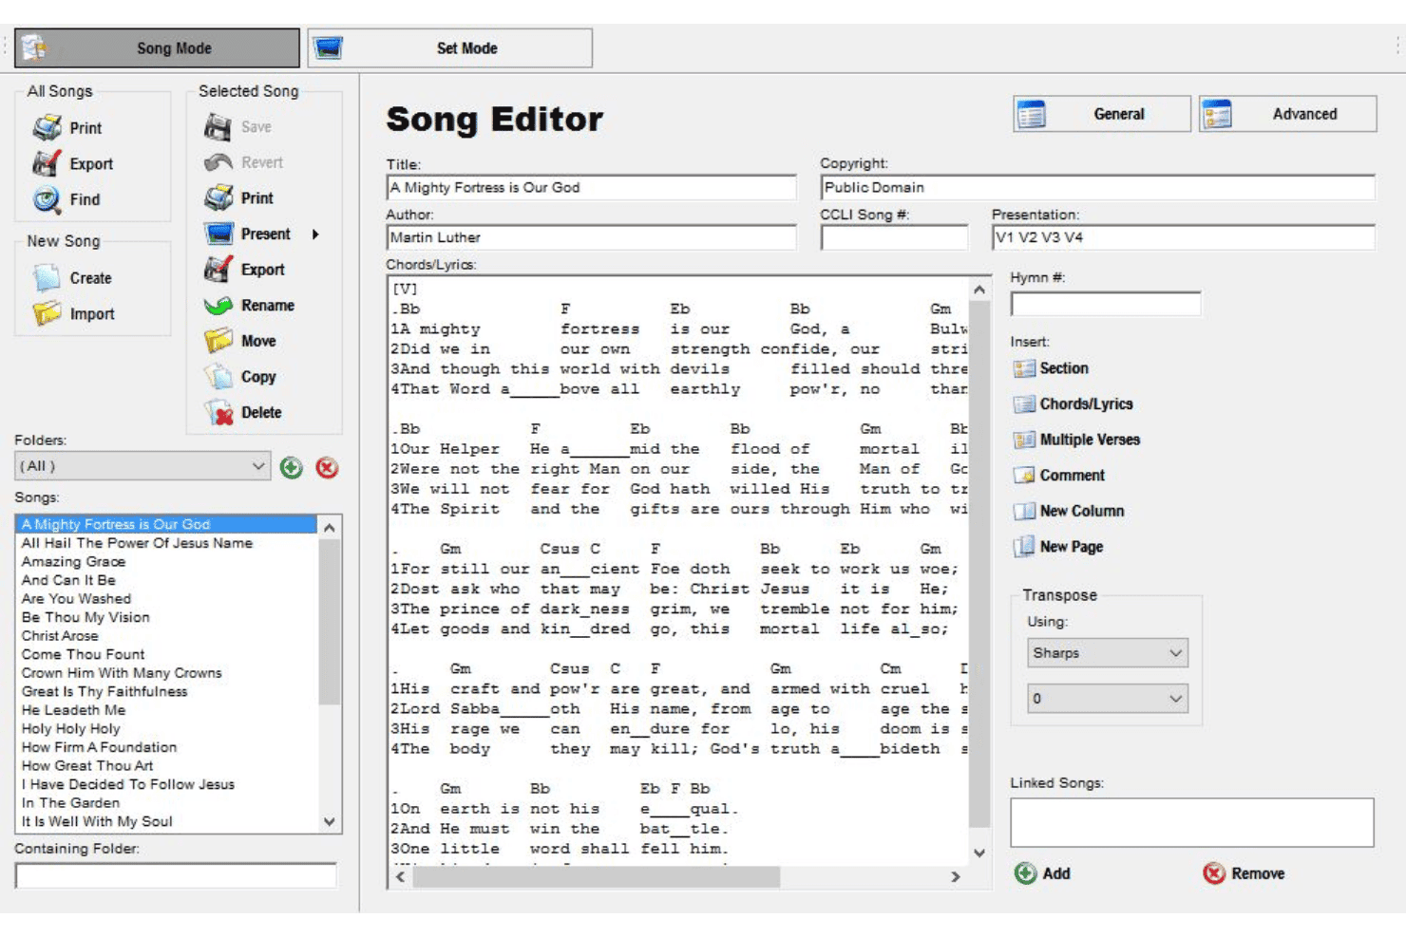This screenshot has height=937, width=1406.
Task: Insert a New Page
Action: (x=1058, y=547)
